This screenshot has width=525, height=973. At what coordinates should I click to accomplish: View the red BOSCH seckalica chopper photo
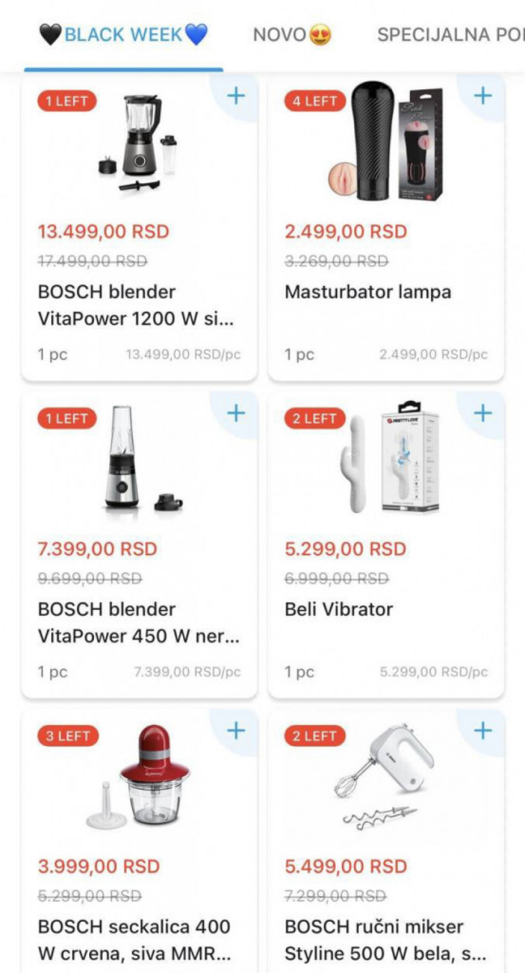coord(139,777)
